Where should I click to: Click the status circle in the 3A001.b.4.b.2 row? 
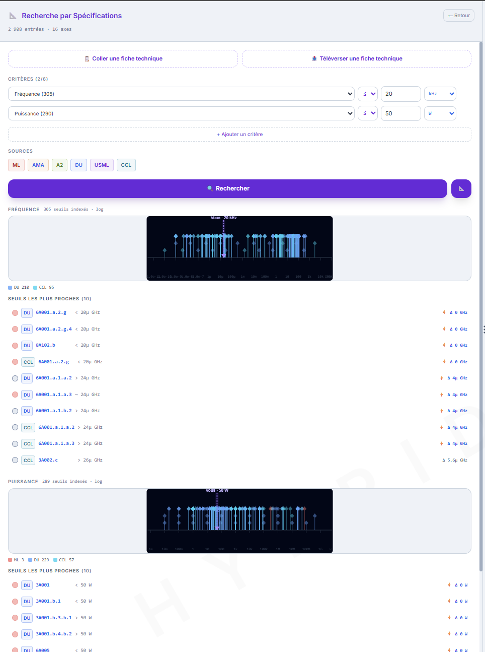(x=15, y=634)
